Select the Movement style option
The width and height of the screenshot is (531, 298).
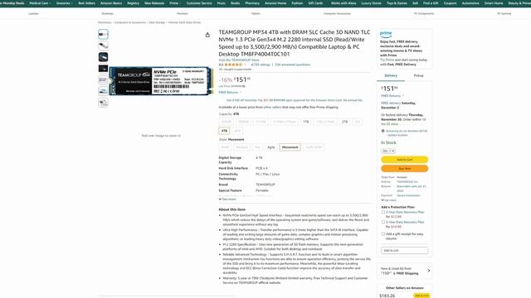tap(290, 147)
